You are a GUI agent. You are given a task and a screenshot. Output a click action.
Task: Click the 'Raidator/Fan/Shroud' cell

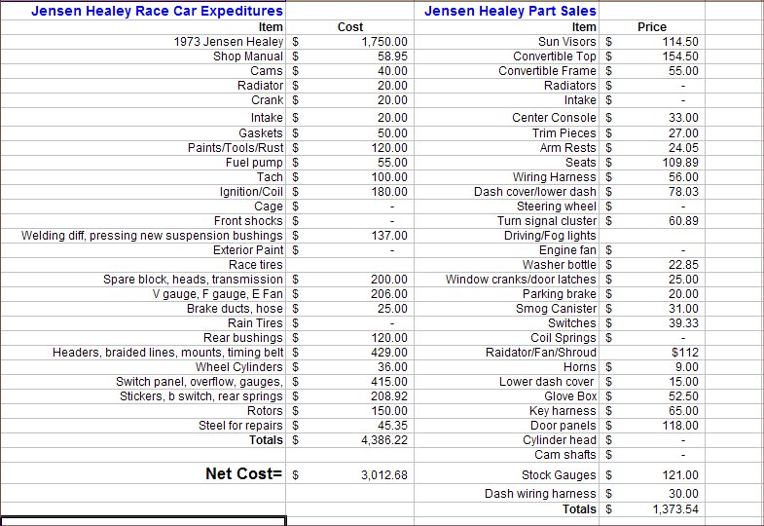507,353
